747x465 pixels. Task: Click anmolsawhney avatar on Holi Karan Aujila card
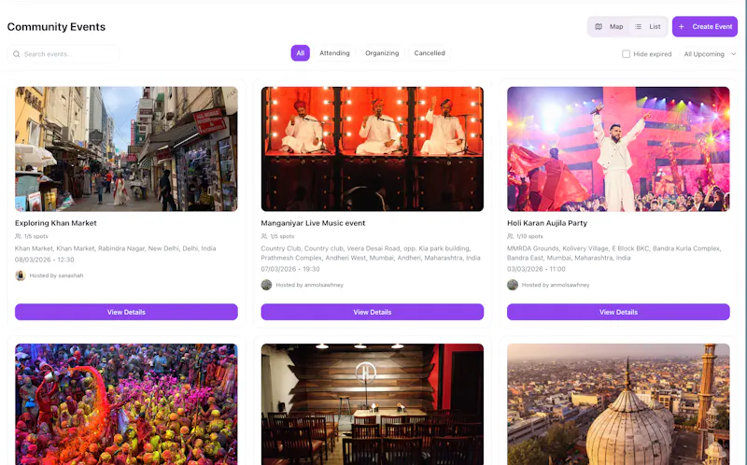513,285
